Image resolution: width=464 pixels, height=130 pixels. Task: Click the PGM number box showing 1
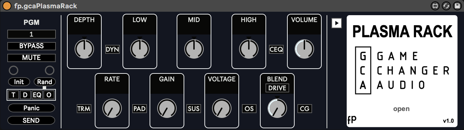click(32, 34)
